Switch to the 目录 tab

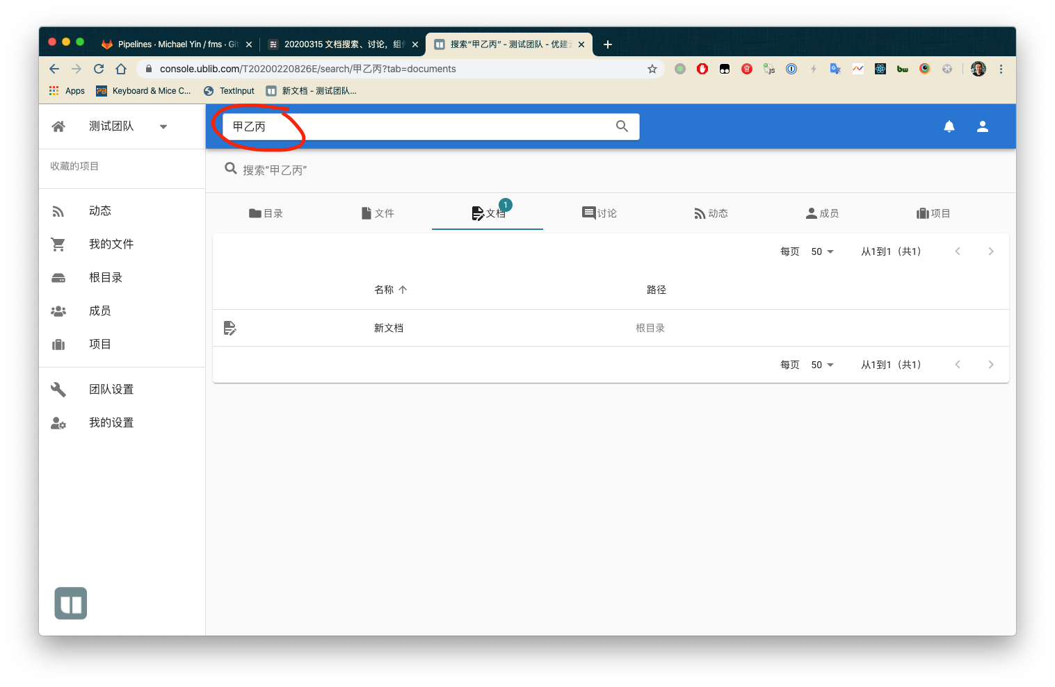tap(266, 213)
